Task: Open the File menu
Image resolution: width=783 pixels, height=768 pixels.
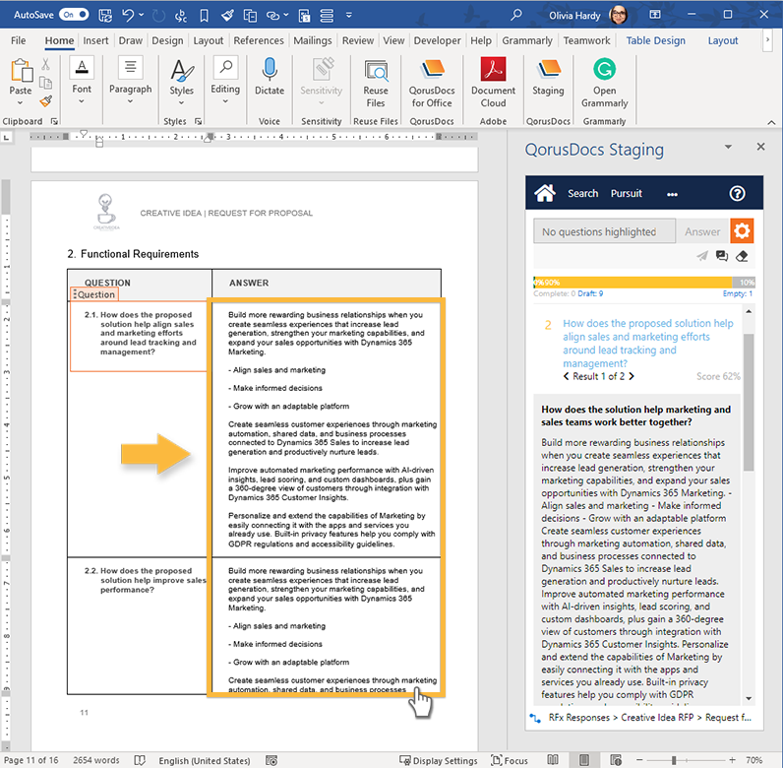Action: coord(19,40)
